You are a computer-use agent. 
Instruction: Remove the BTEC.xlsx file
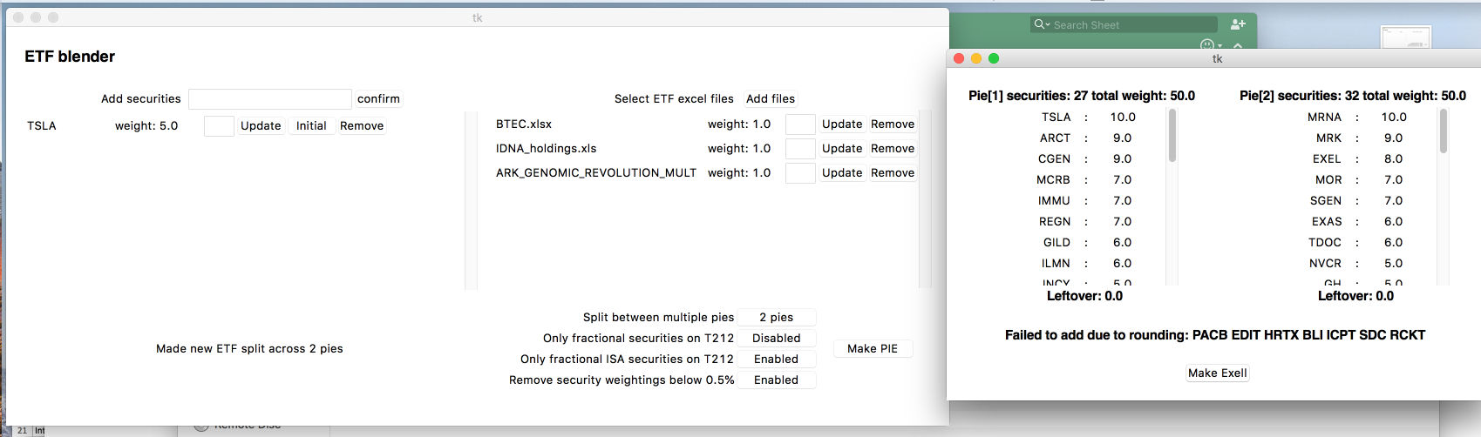(893, 124)
